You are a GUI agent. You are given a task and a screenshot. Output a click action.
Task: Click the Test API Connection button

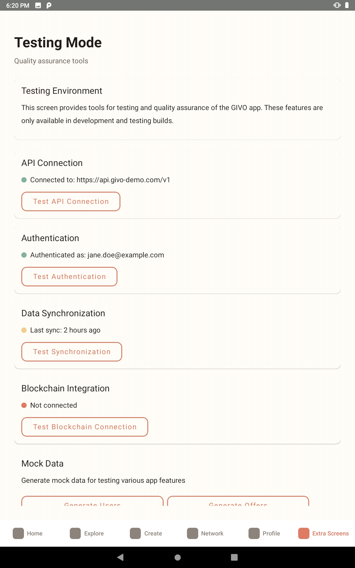71,201
